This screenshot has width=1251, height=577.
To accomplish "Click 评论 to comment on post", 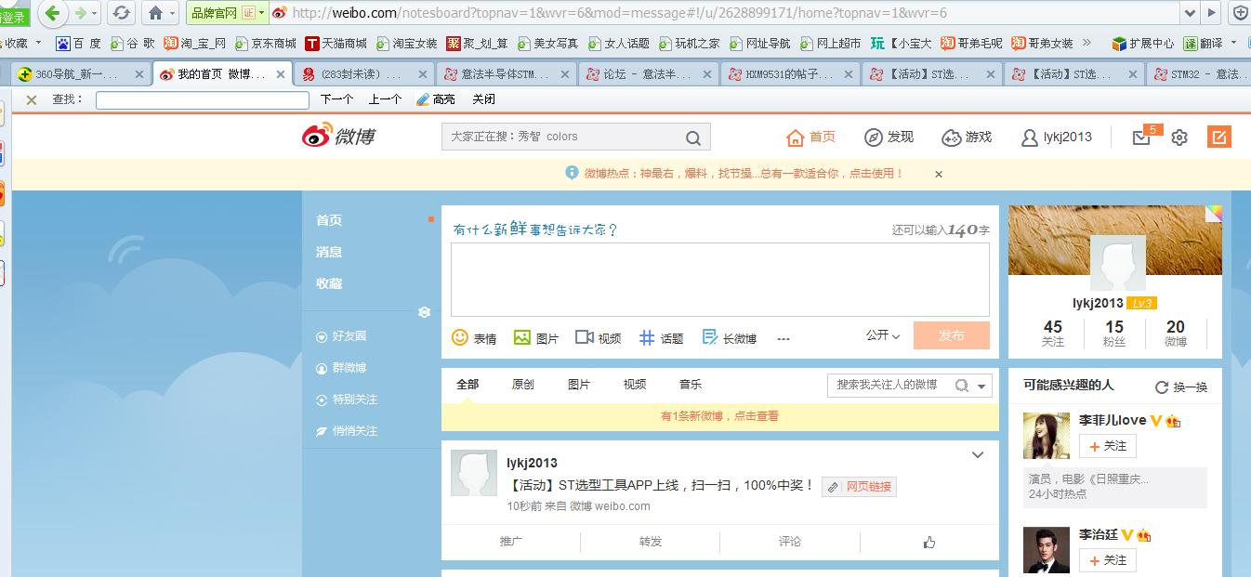I will point(790,542).
